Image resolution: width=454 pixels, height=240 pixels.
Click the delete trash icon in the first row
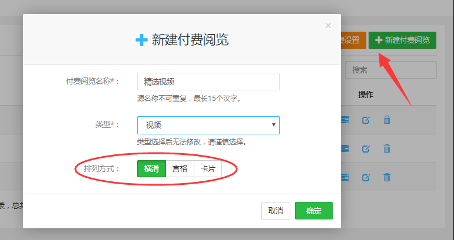pos(387,120)
